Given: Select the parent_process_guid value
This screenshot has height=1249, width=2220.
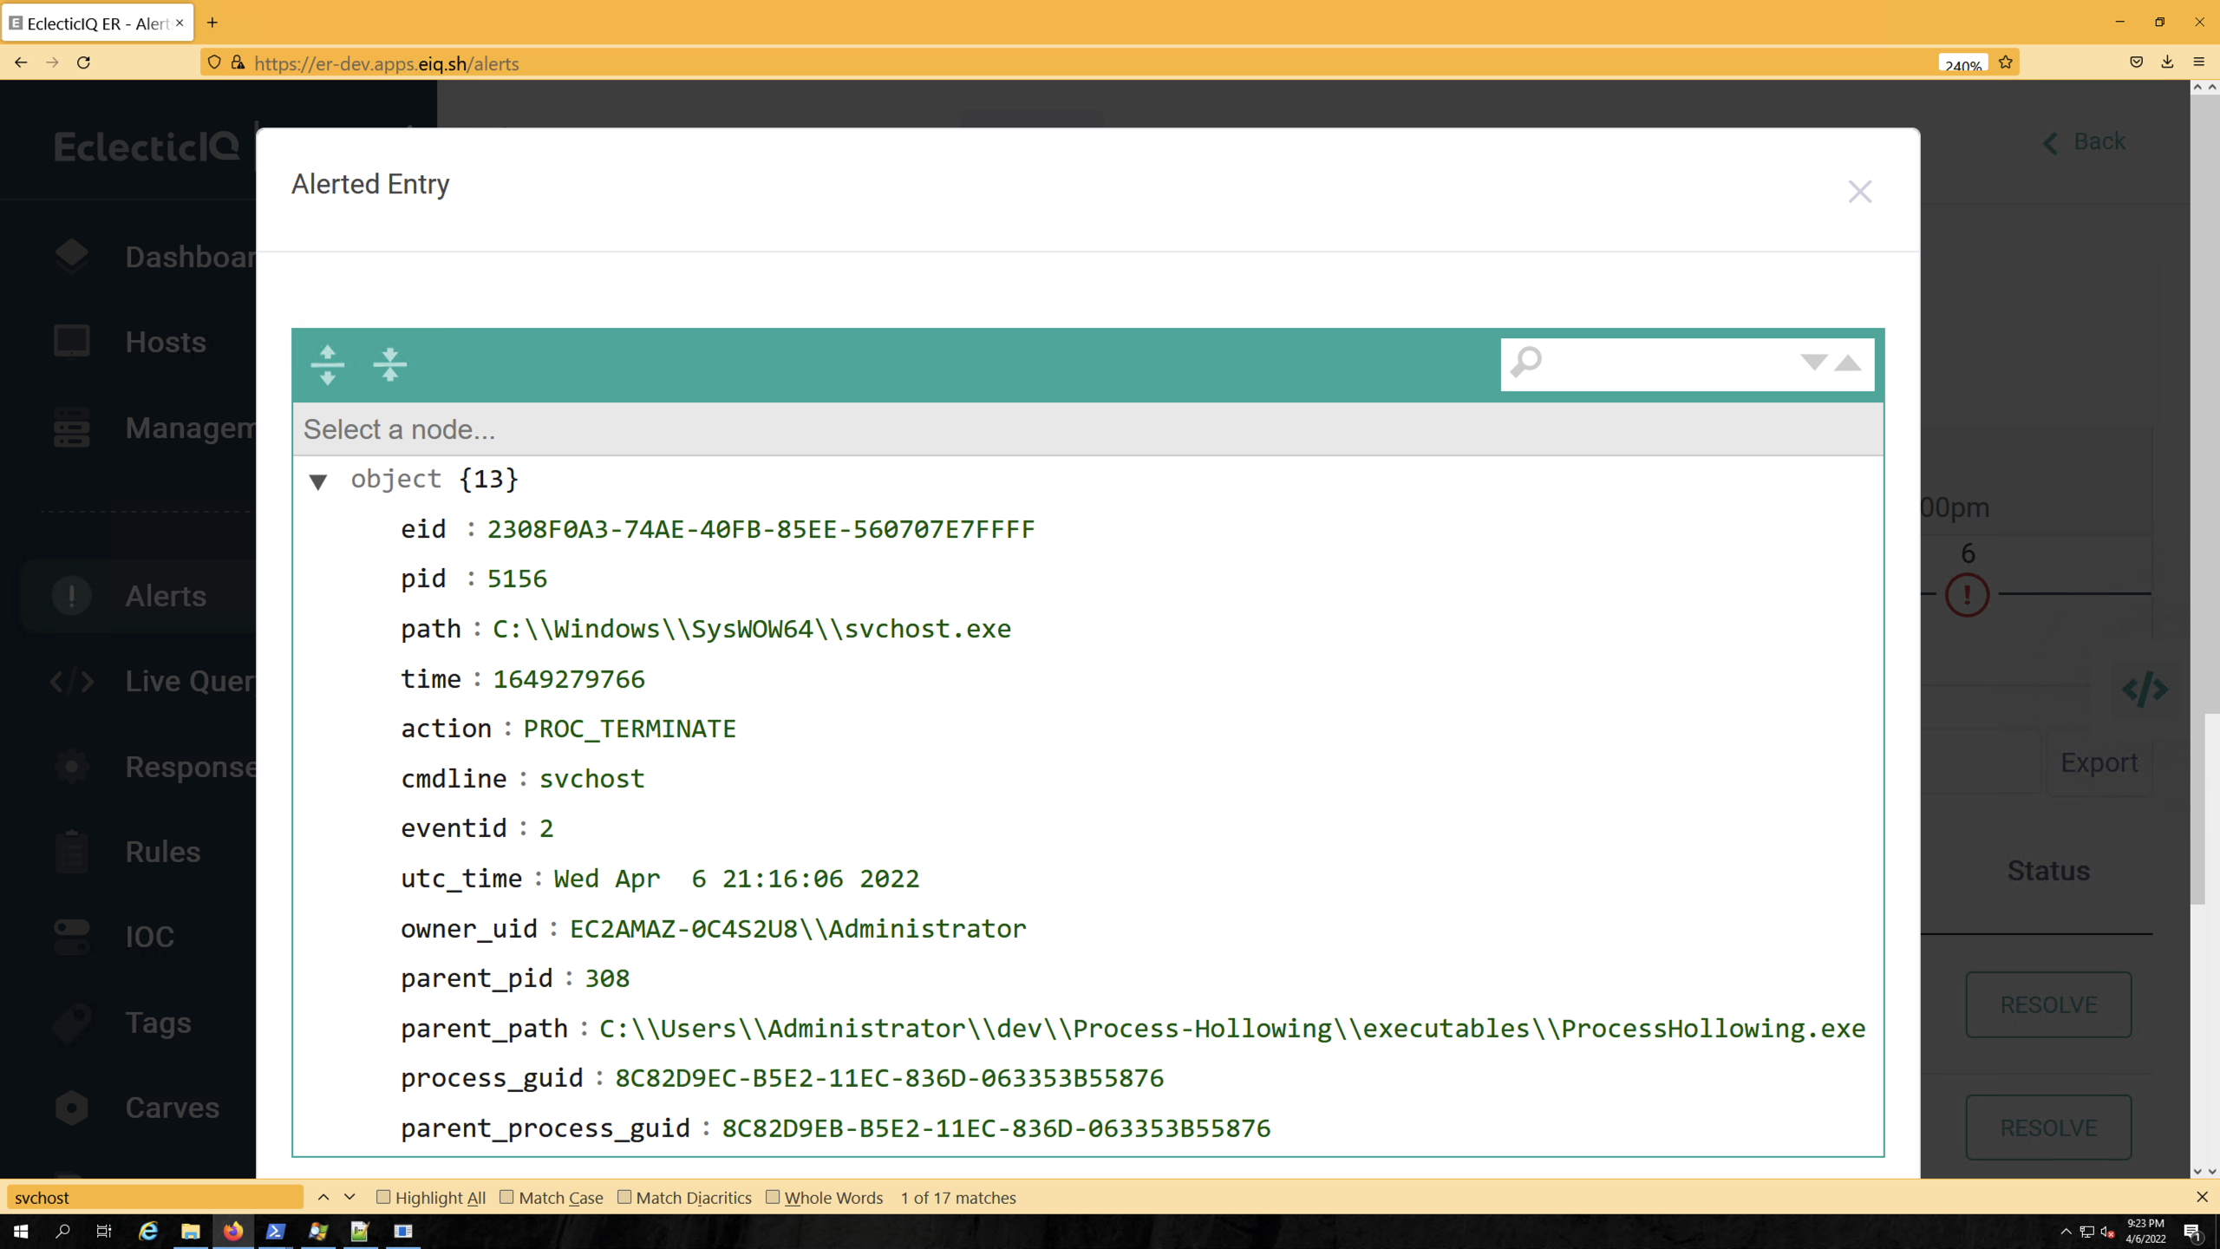Looking at the screenshot, I should point(996,1128).
